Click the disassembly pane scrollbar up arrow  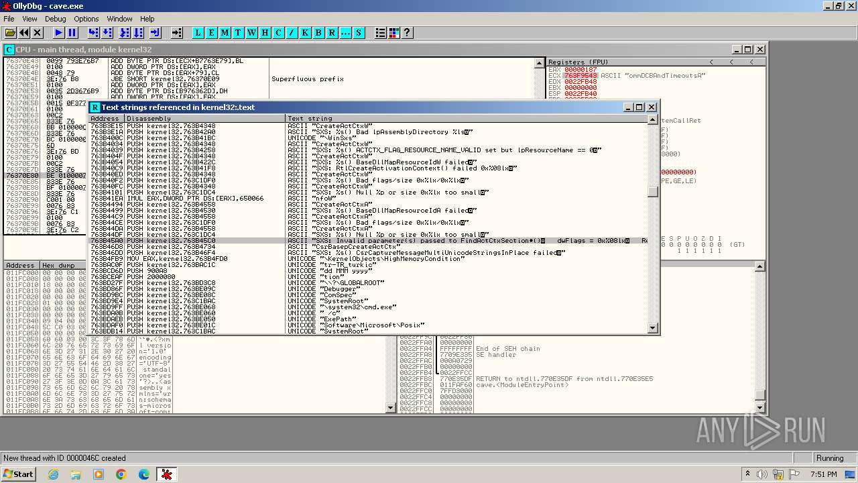[540, 62]
